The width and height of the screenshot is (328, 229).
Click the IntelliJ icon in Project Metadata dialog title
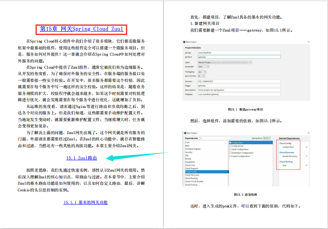pos(184,42)
